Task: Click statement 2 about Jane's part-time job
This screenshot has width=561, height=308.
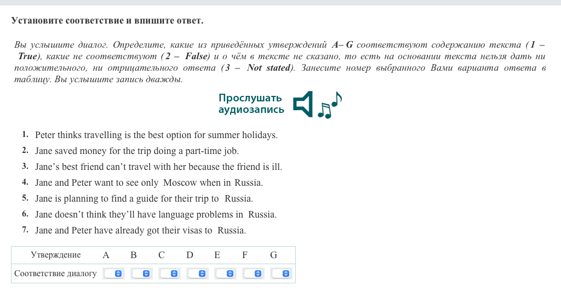Action: pyautogui.click(x=137, y=151)
